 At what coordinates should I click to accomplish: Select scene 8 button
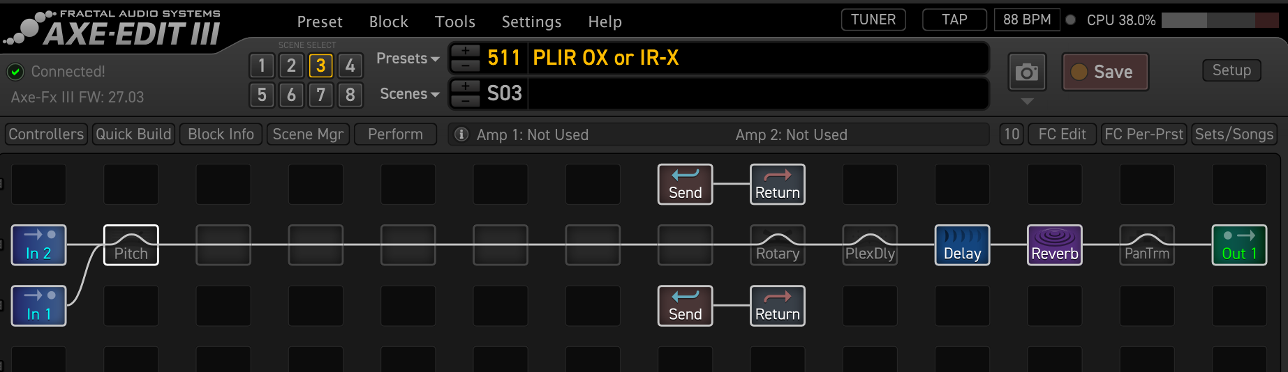350,95
